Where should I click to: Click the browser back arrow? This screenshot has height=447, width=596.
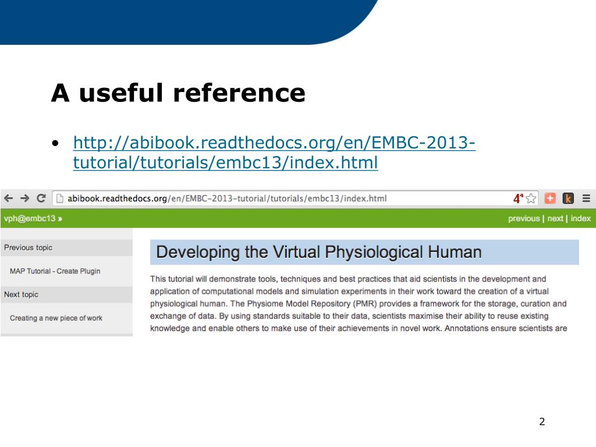[x=8, y=198]
